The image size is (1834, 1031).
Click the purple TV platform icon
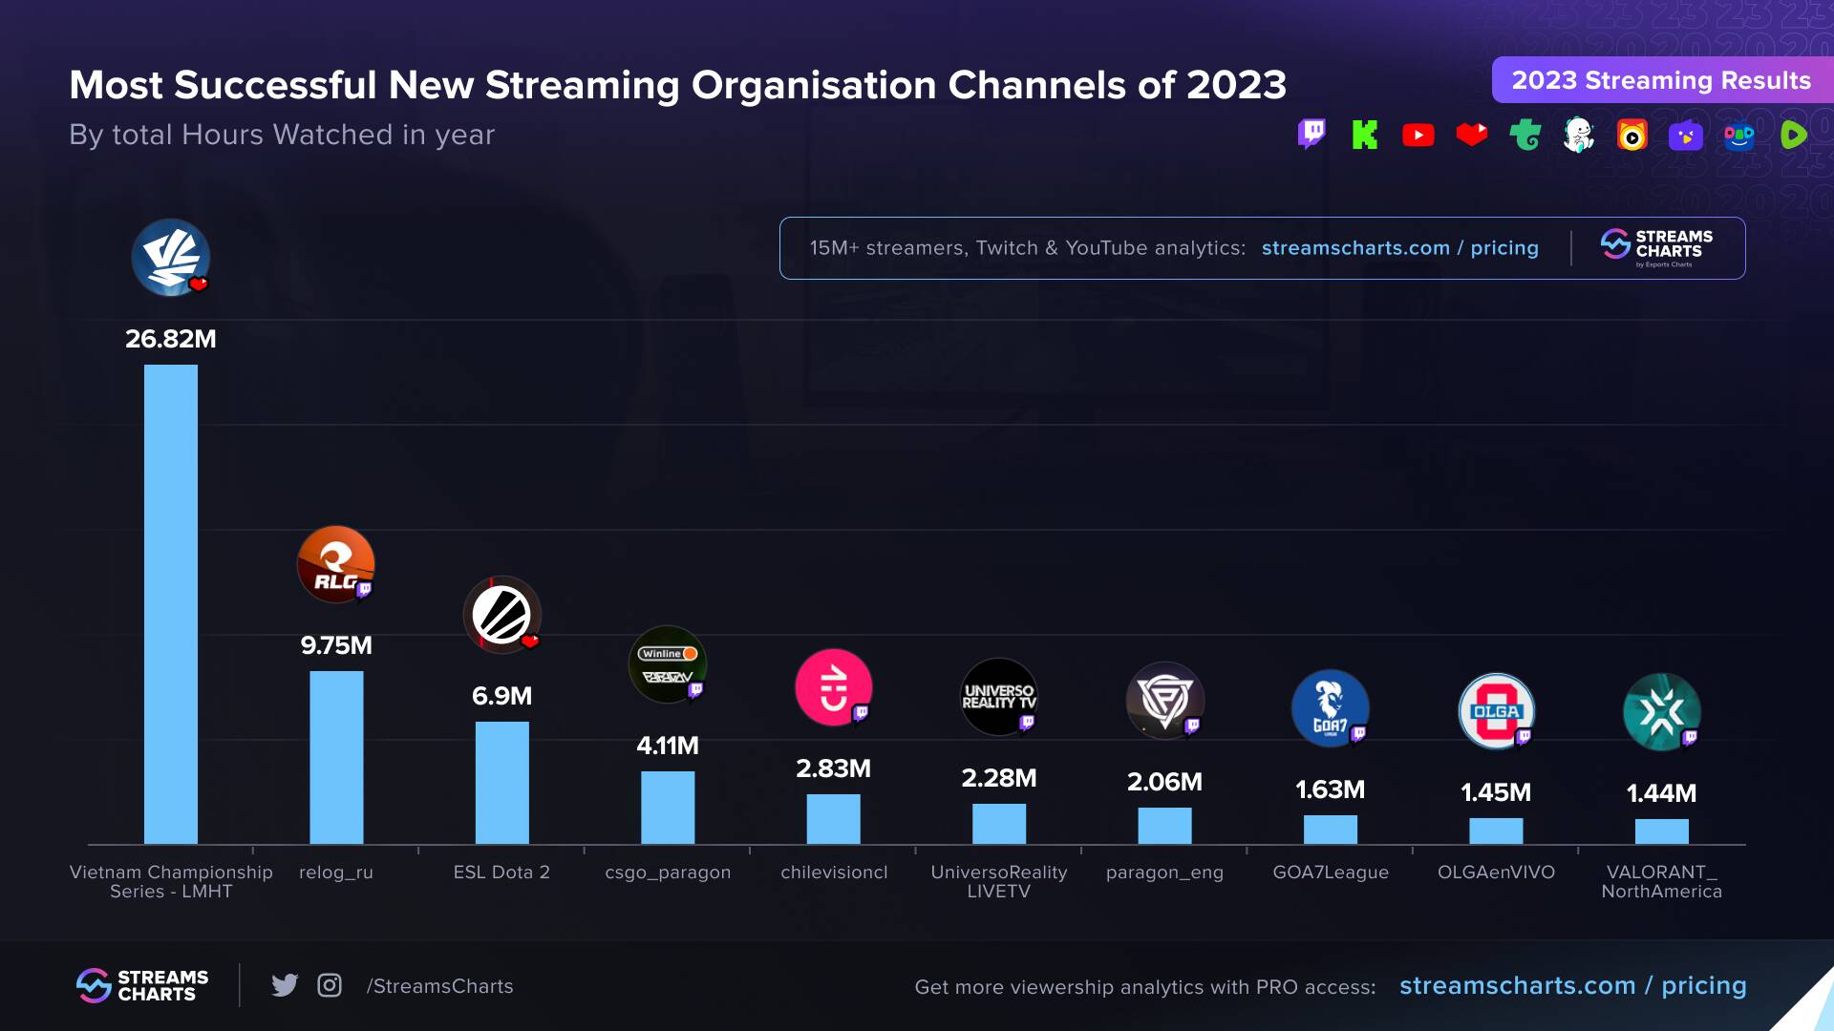[x=1686, y=136]
